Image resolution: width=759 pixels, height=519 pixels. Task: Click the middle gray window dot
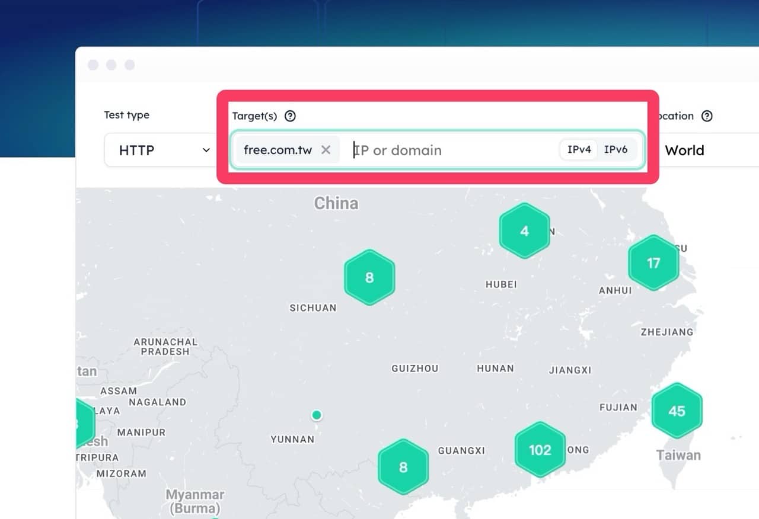(x=111, y=65)
